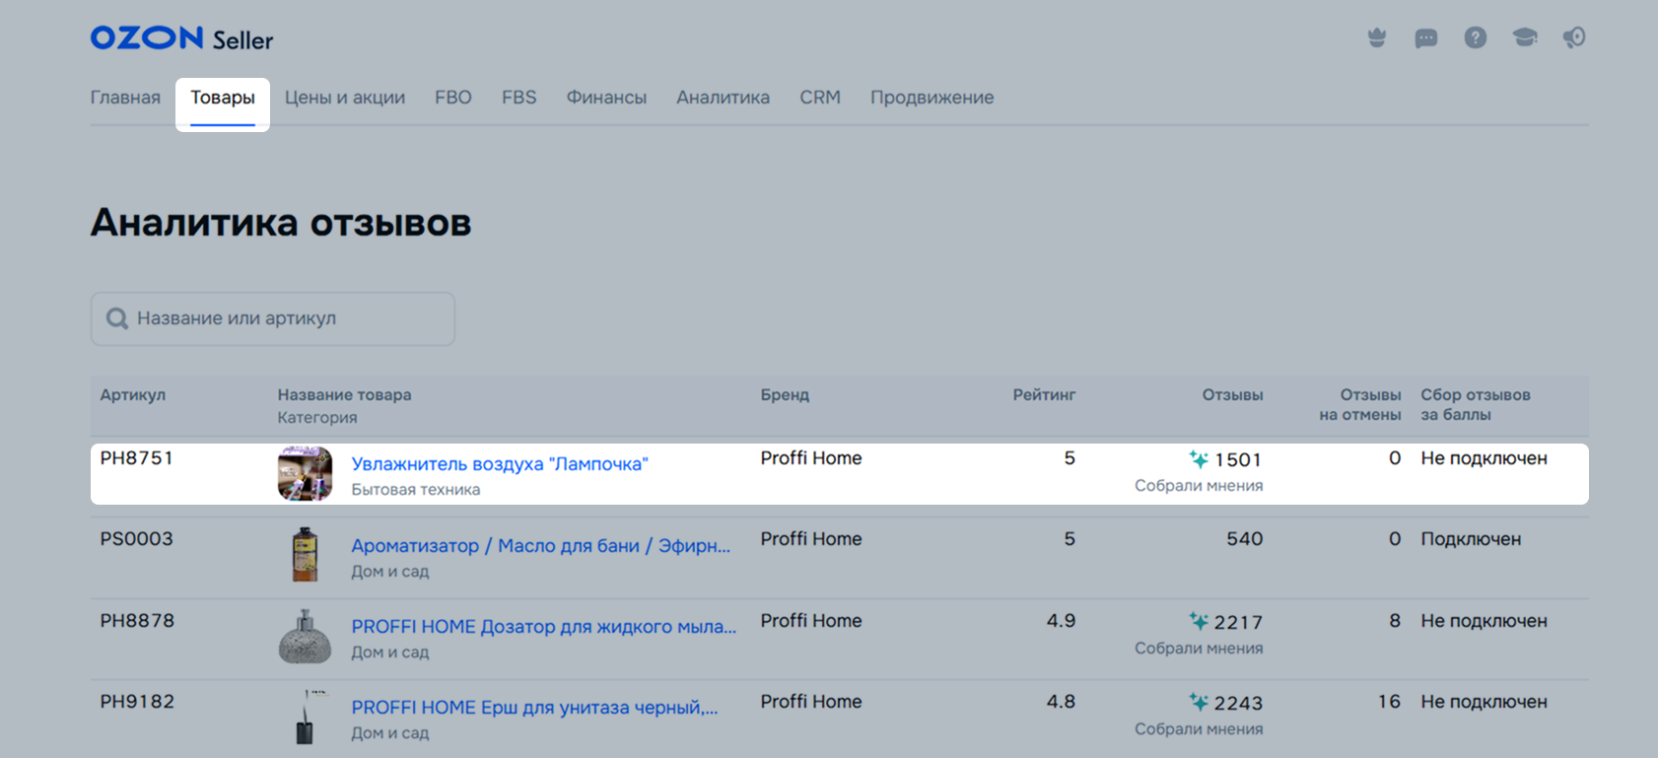Click cancel reviews value 8
This screenshot has height=758, width=1658.
(x=1395, y=621)
